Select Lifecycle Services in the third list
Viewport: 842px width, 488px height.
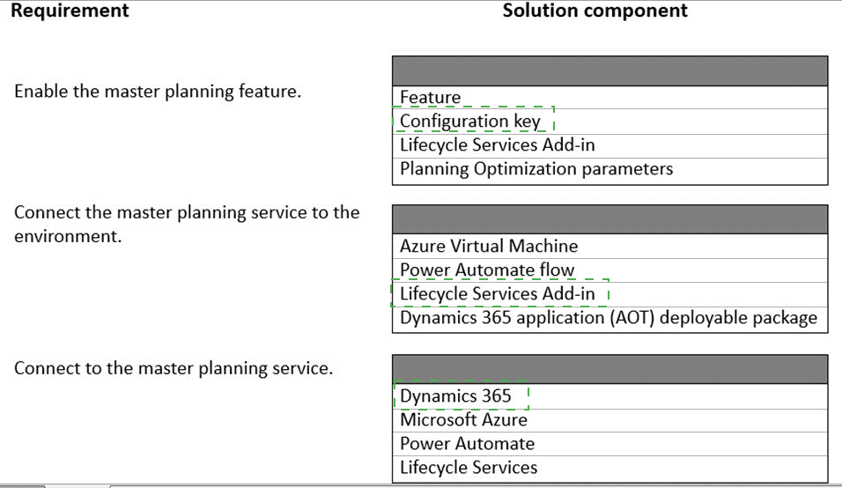click(469, 468)
